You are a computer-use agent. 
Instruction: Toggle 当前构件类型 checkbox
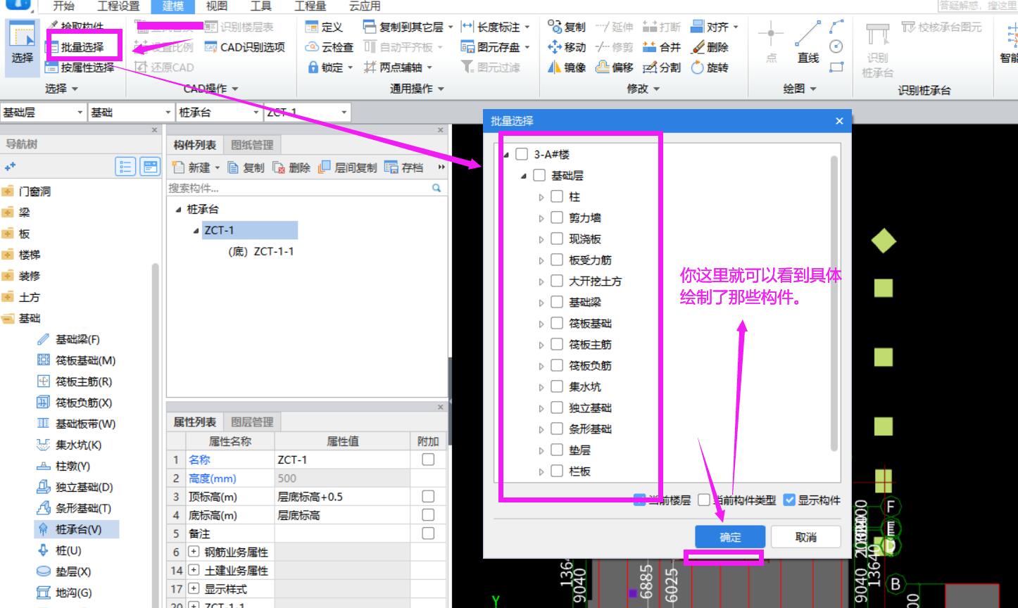coord(704,500)
